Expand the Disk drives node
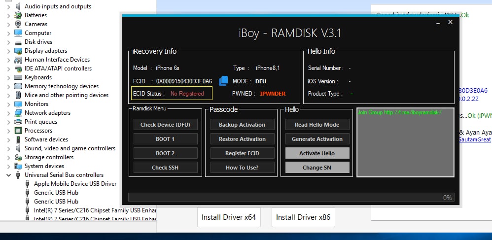Viewport: 492px width, 240px height. (8, 42)
